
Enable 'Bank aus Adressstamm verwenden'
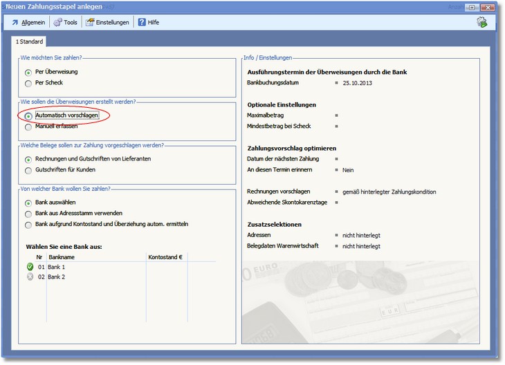(x=28, y=214)
